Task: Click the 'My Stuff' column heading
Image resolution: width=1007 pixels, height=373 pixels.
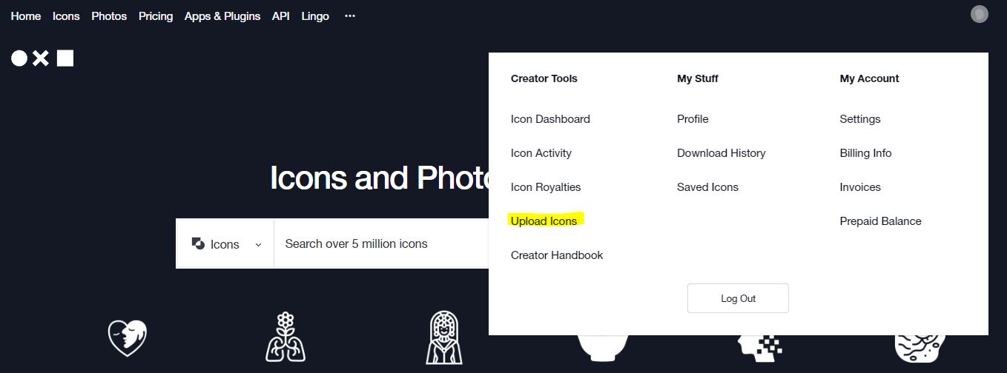Action: 698,78
